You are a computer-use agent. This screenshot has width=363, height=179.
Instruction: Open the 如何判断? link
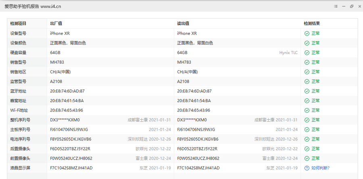point(320,168)
